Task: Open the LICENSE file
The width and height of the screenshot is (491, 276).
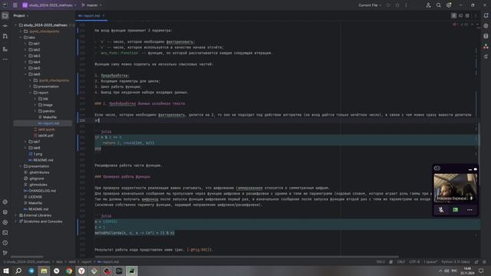Action: tap(33, 197)
